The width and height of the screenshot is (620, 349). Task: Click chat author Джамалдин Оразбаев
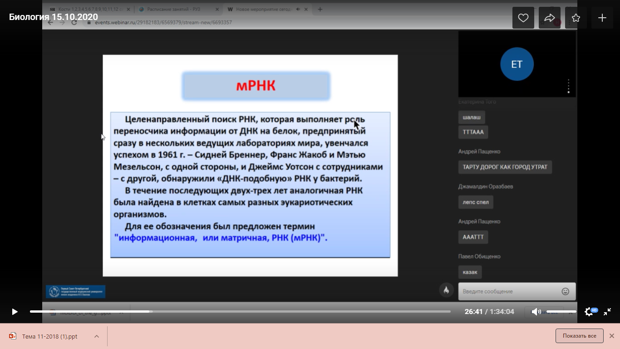(x=485, y=186)
